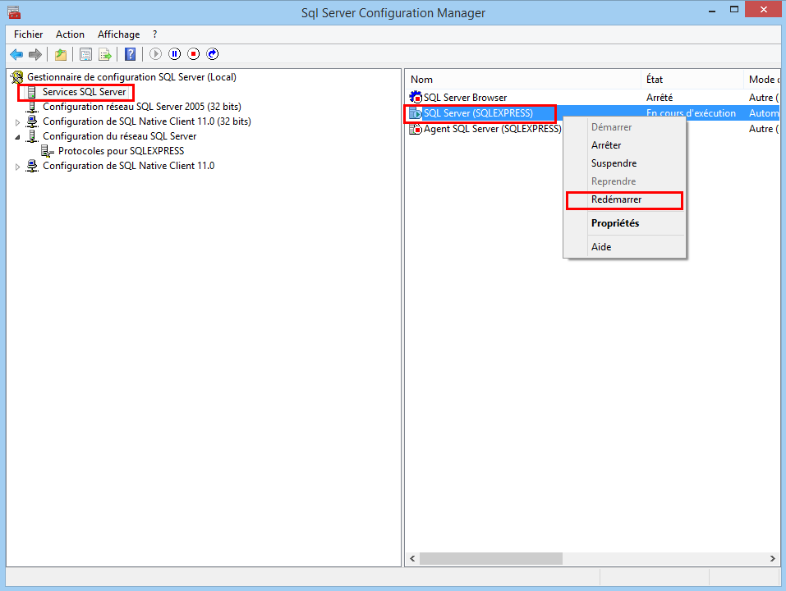Click the Protocoles pour SQLEXPRESS icon
786x591 pixels.
coord(48,151)
